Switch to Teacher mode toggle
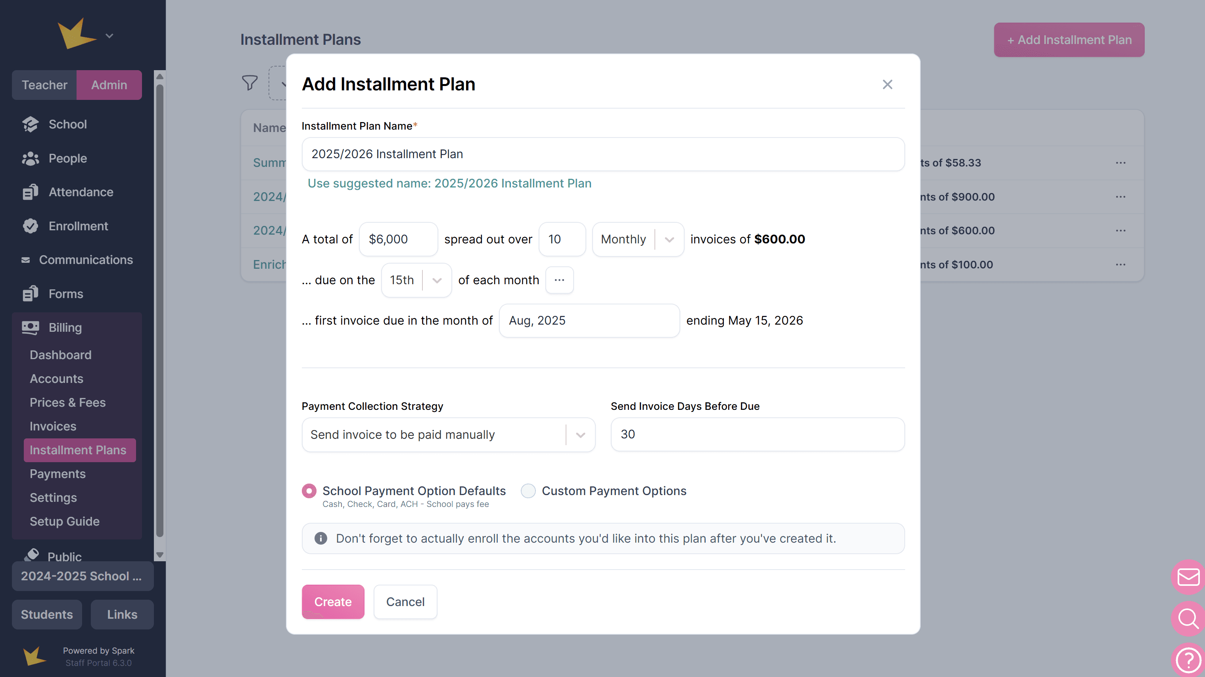 44,85
